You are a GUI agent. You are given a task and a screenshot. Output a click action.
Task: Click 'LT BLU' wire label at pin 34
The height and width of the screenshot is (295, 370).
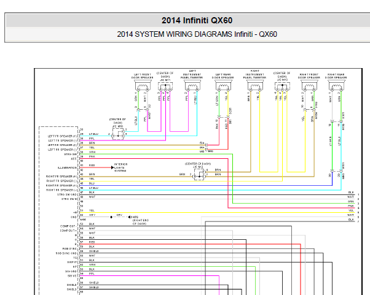click(93, 134)
